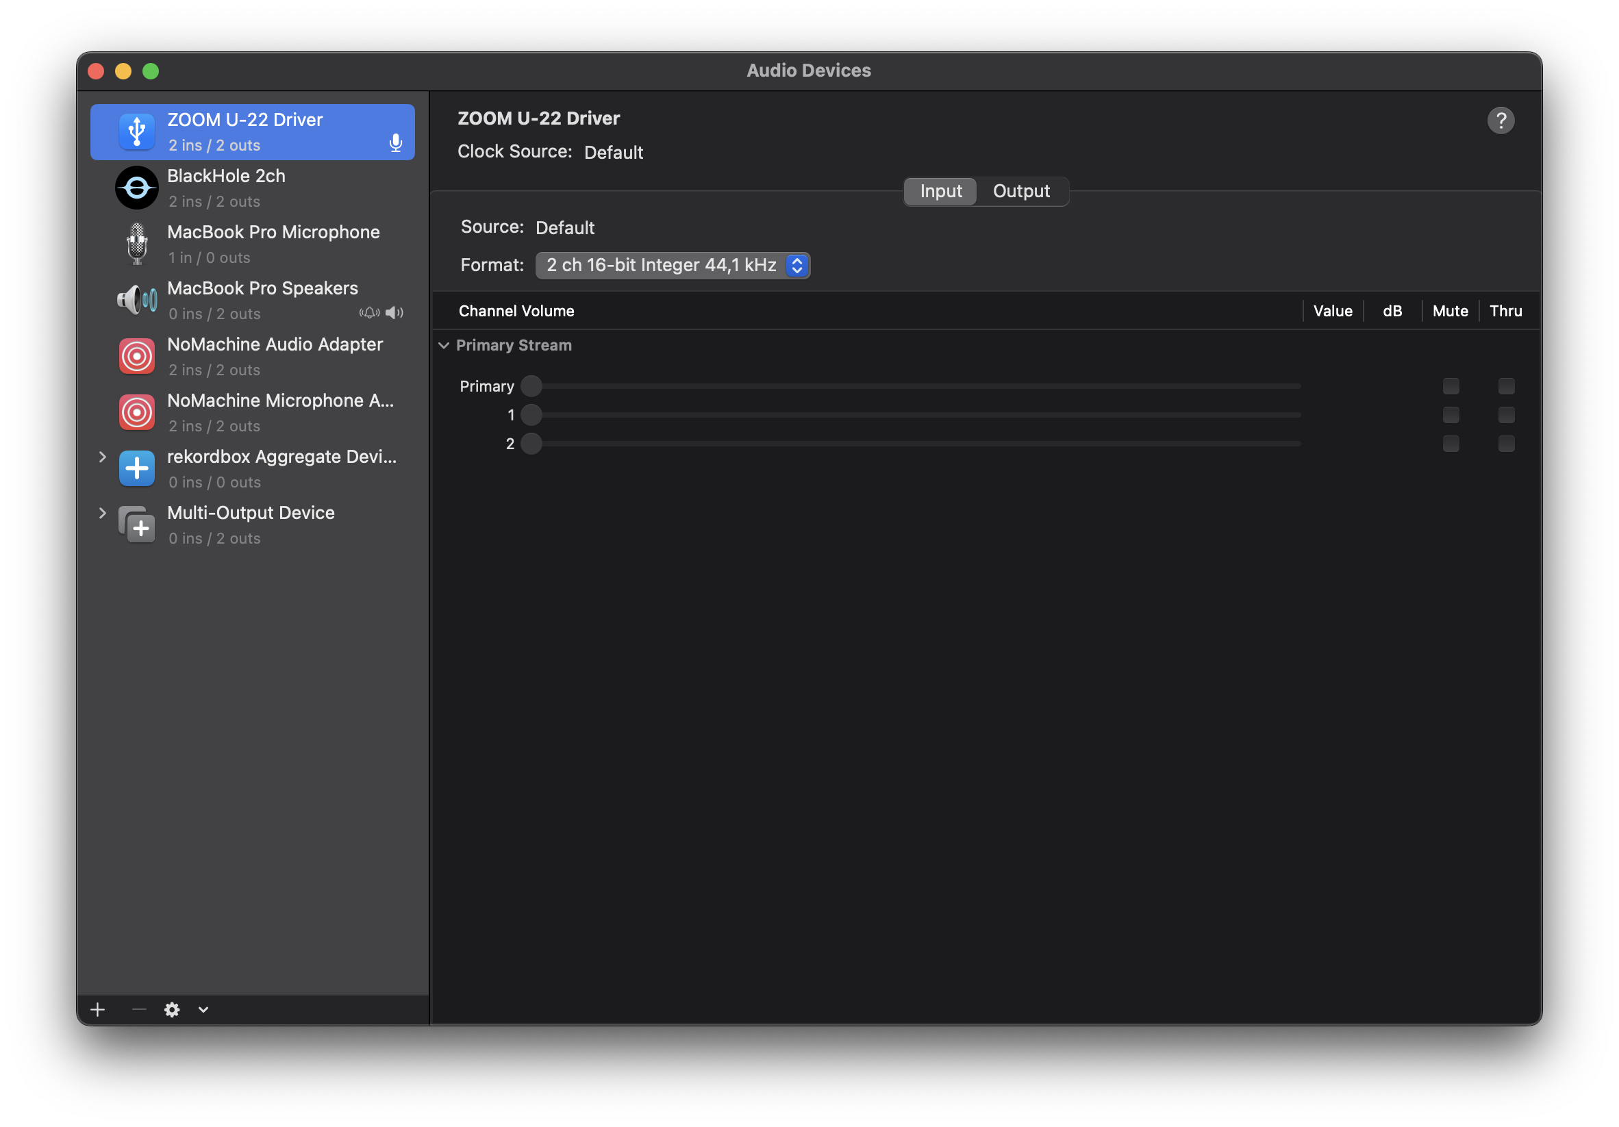Toggle Thru checkbox for Primary channel

click(x=1505, y=386)
